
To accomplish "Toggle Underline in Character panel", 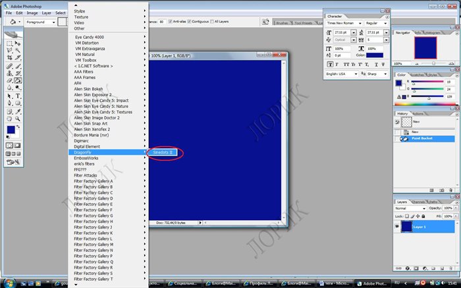I will [376, 64].
